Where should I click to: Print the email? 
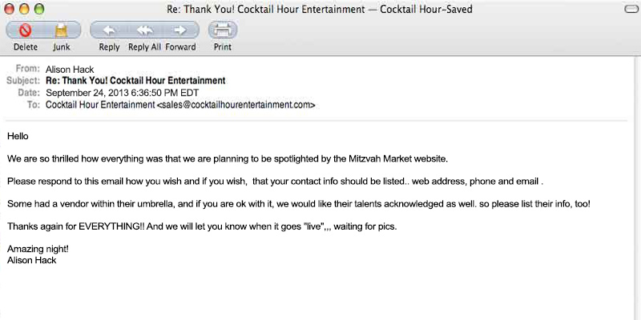tap(222, 31)
